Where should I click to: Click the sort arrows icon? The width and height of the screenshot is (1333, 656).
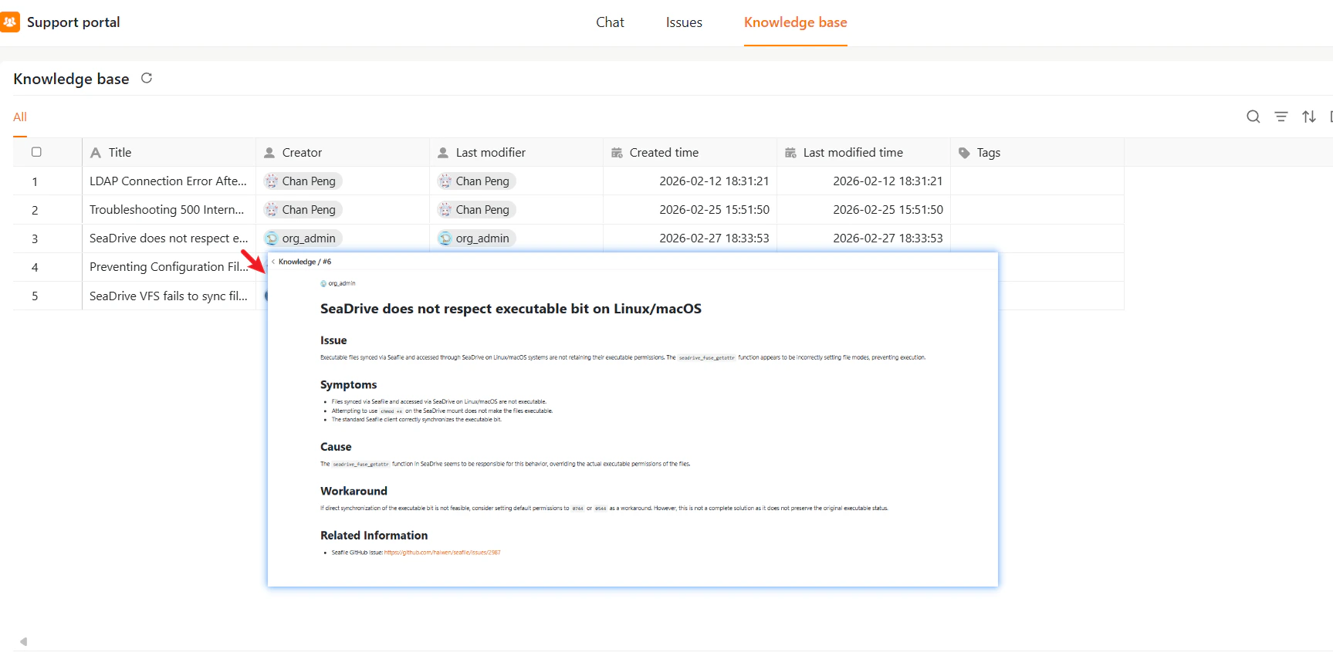point(1309,117)
